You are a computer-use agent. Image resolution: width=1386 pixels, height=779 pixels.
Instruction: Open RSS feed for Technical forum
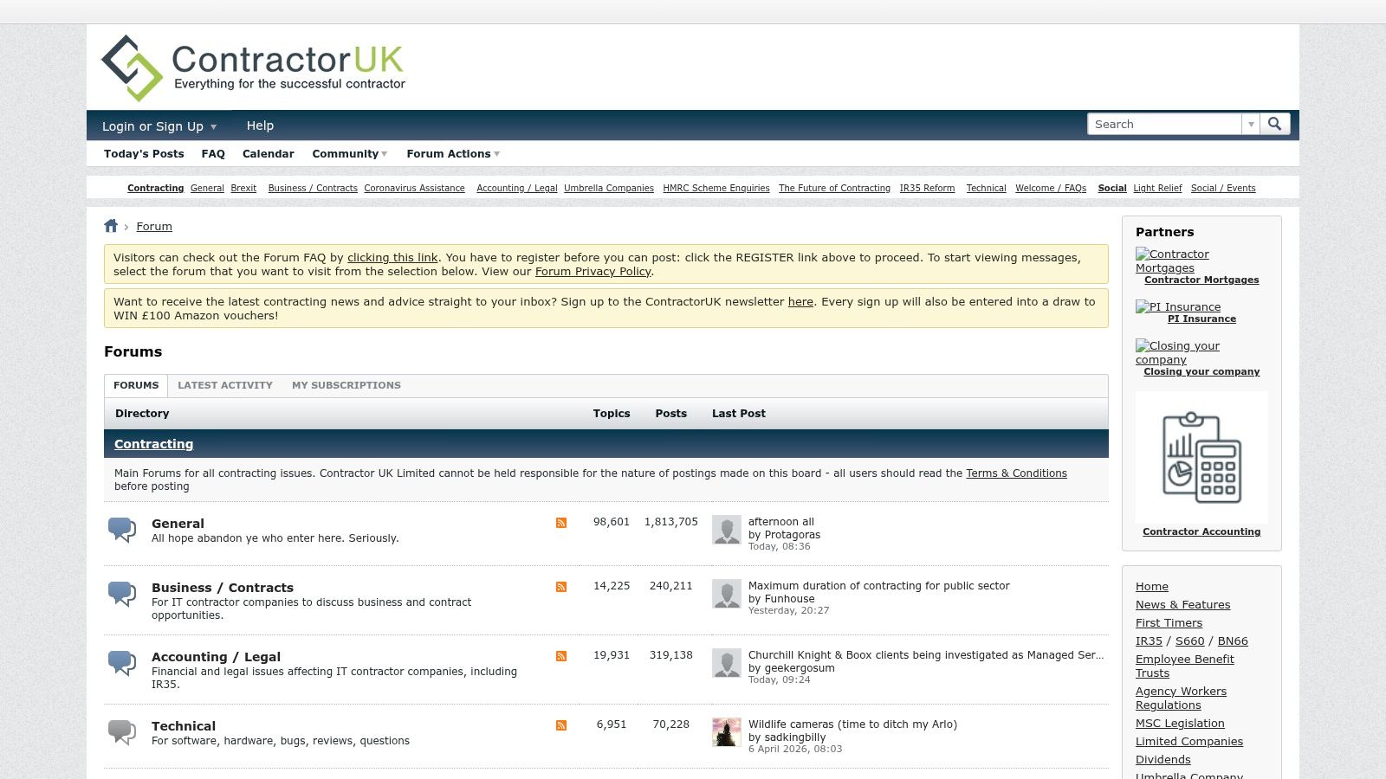pyautogui.click(x=561, y=725)
